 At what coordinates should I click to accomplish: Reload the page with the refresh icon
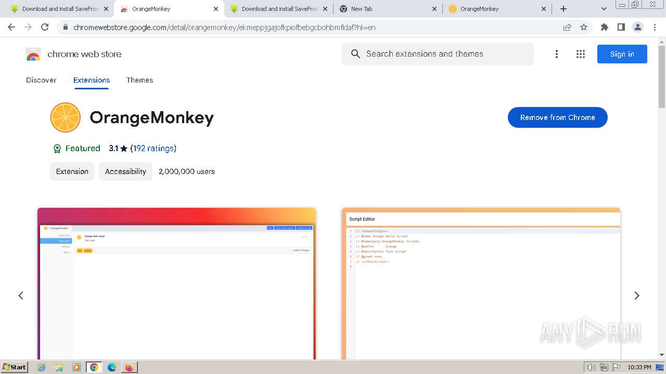45,27
